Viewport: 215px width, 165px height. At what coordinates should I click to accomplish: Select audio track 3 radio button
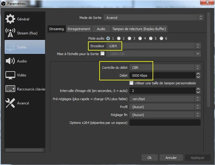pos(129,38)
